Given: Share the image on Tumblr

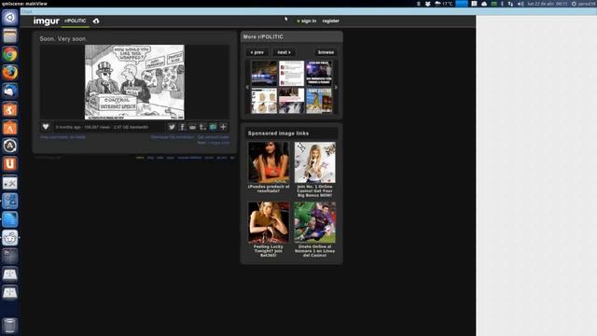Looking at the screenshot, I should [203, 127].
